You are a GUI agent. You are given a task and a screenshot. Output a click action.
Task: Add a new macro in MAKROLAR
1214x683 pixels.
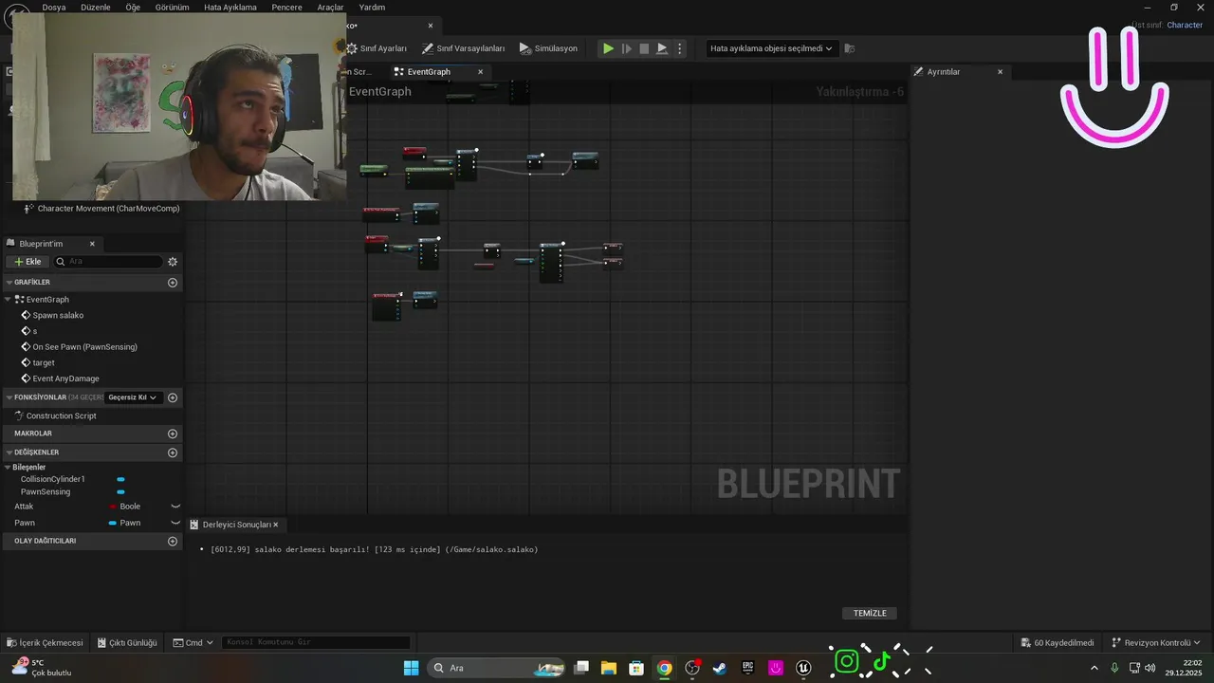click(x=173, y=434)
